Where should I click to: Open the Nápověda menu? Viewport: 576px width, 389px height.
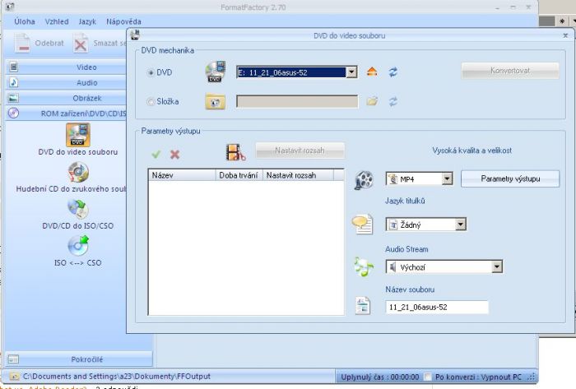pyautogui.click(x=123, y=21)
